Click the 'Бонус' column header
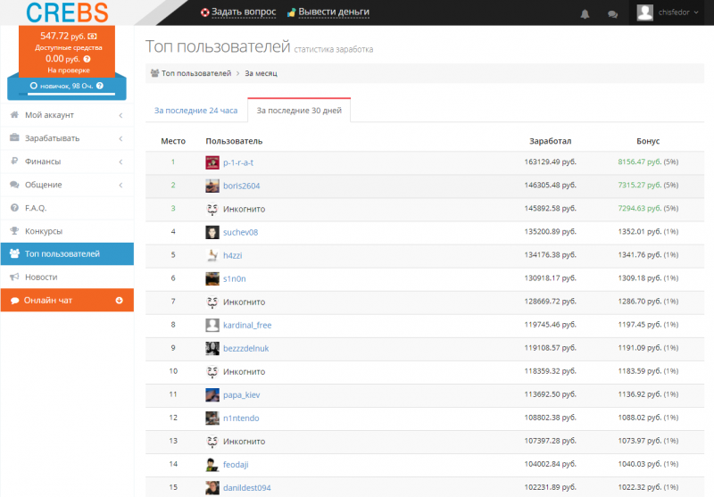This screenshot has height=497, width=714. pos(648,141)
